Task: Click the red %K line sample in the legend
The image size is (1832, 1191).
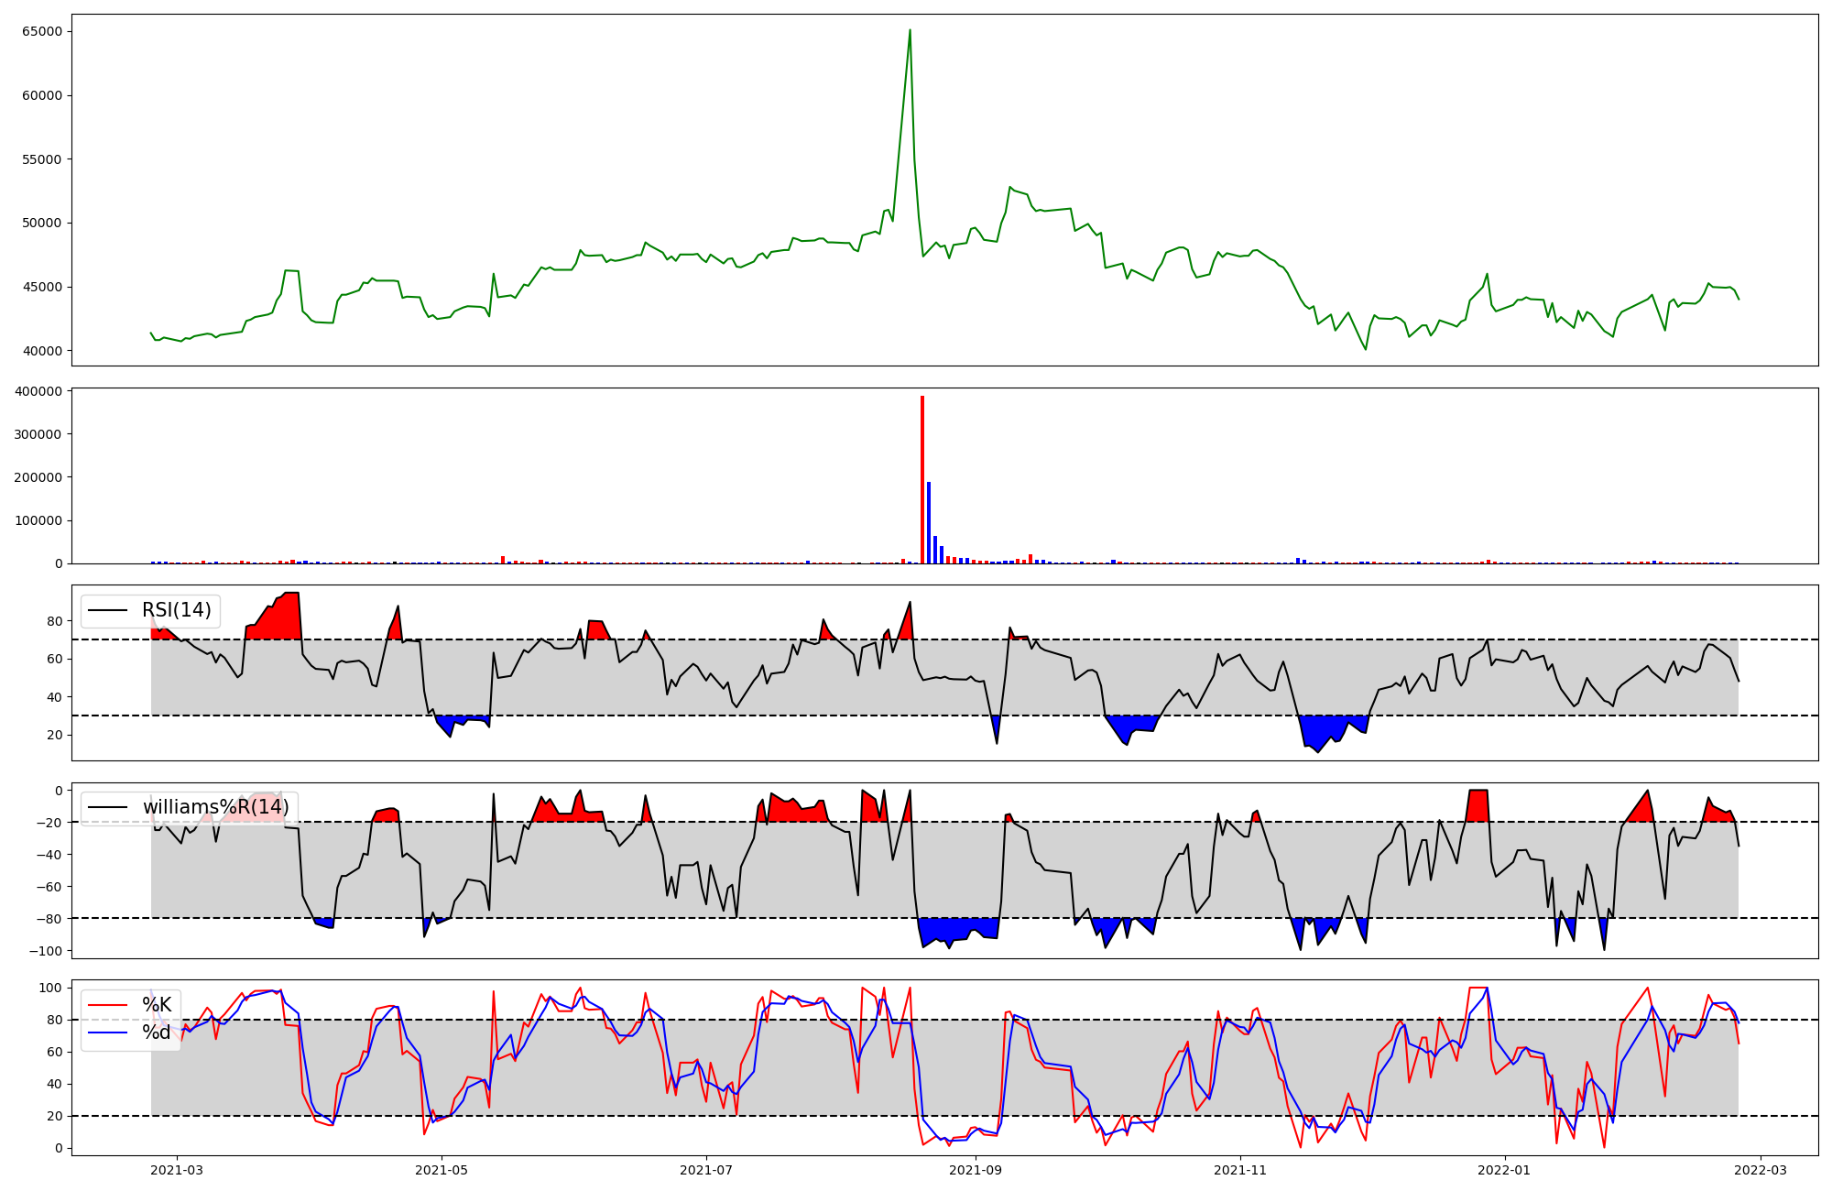Action: coord(108,1005)
